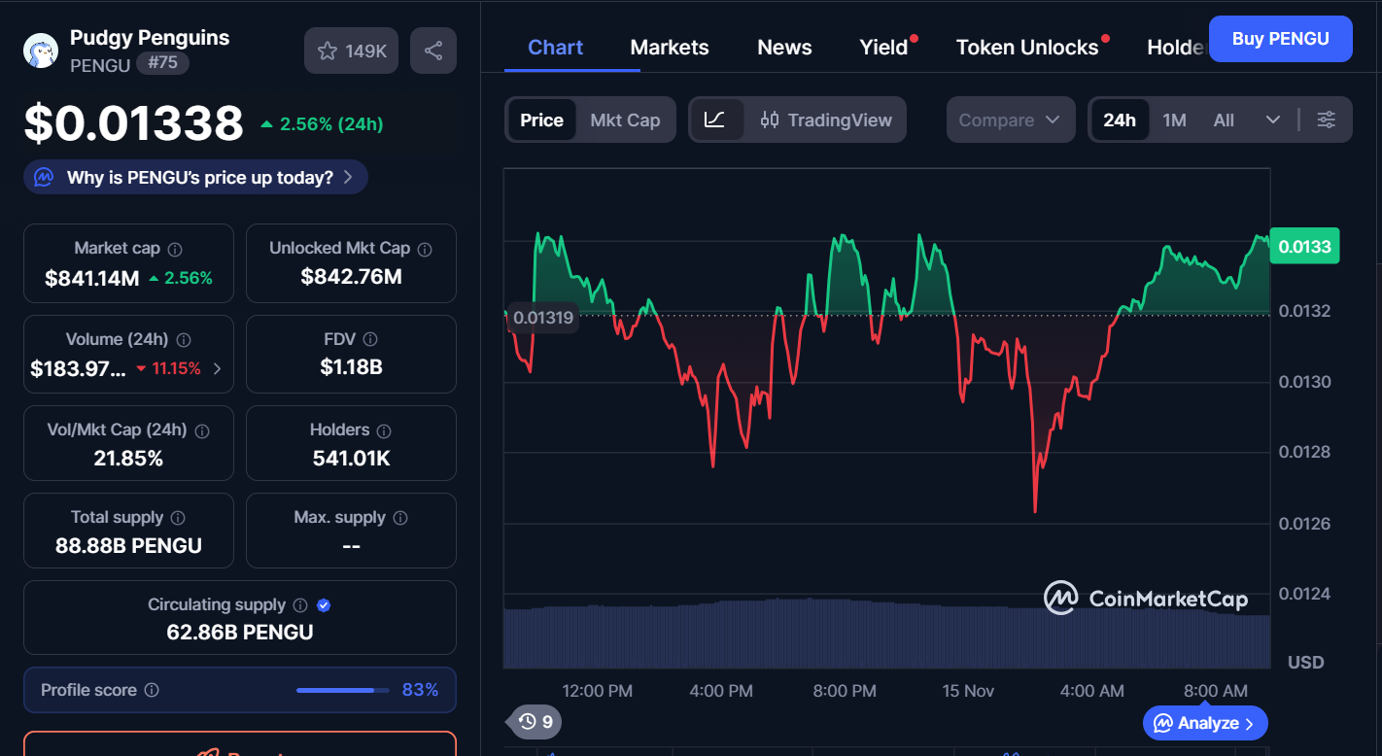Expand the time range chevron dropdown

coord(1274,119)
